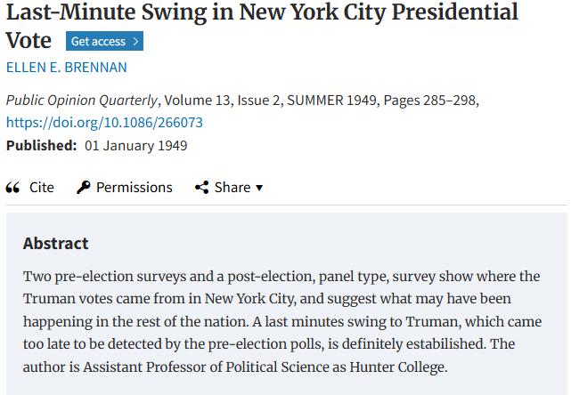Click the Permissions key icon
571x395 pixels.
click(x=84, y=188)
